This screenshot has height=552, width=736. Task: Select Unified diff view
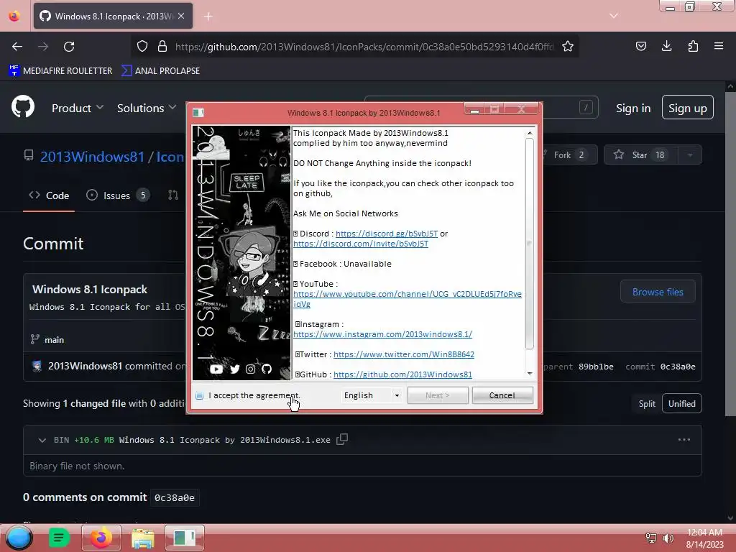pyautogui.click(x=682, y=404)
